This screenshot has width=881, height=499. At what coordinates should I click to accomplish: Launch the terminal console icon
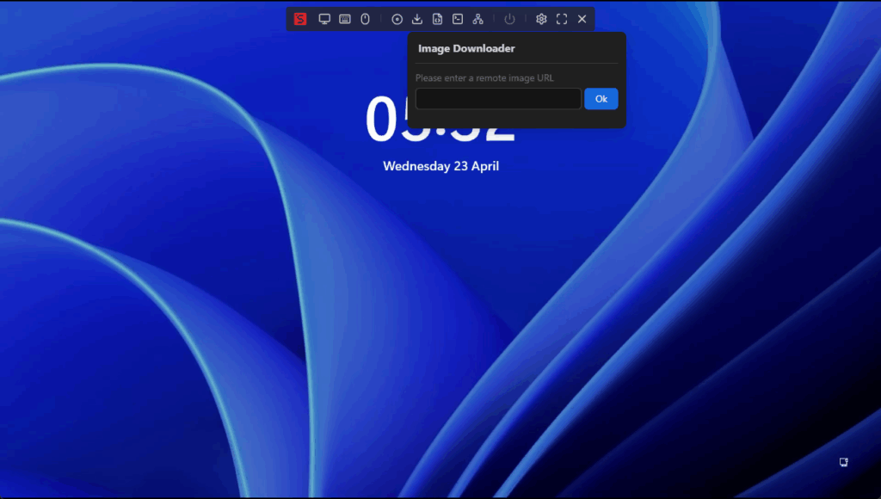click(x=458, y=19)
